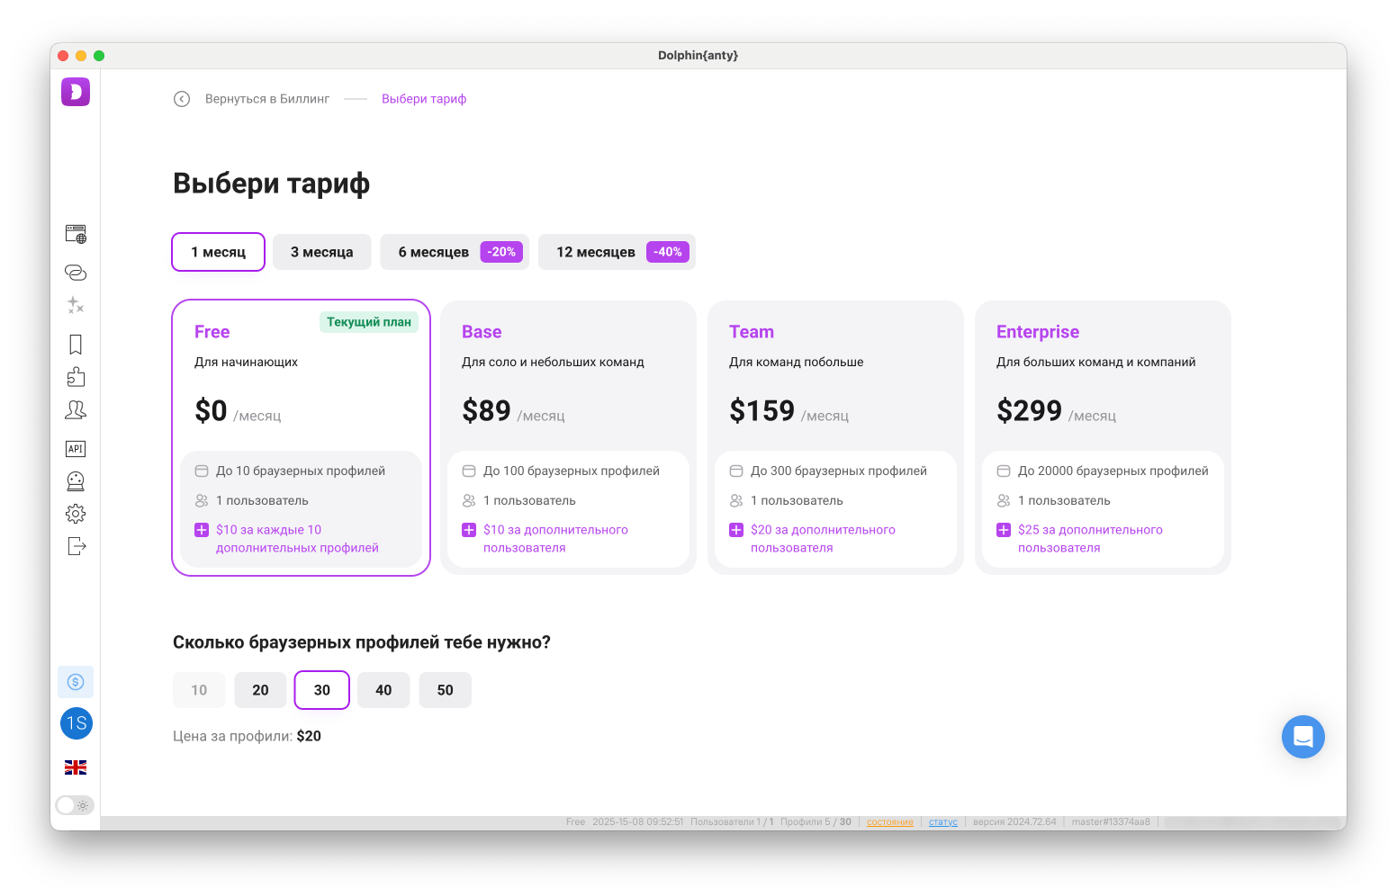Click 'Пользователи 1 / 1' in status bar
Viewport: 1397px width, 888px height.
coord(732,822)
